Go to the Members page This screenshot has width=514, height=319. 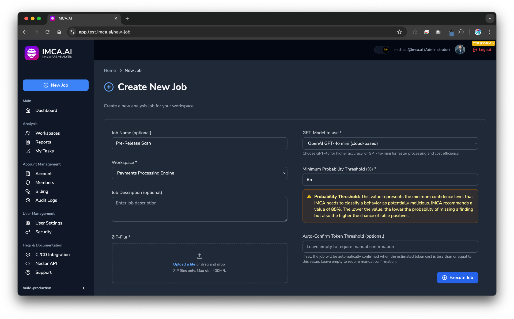coord(44,183)
